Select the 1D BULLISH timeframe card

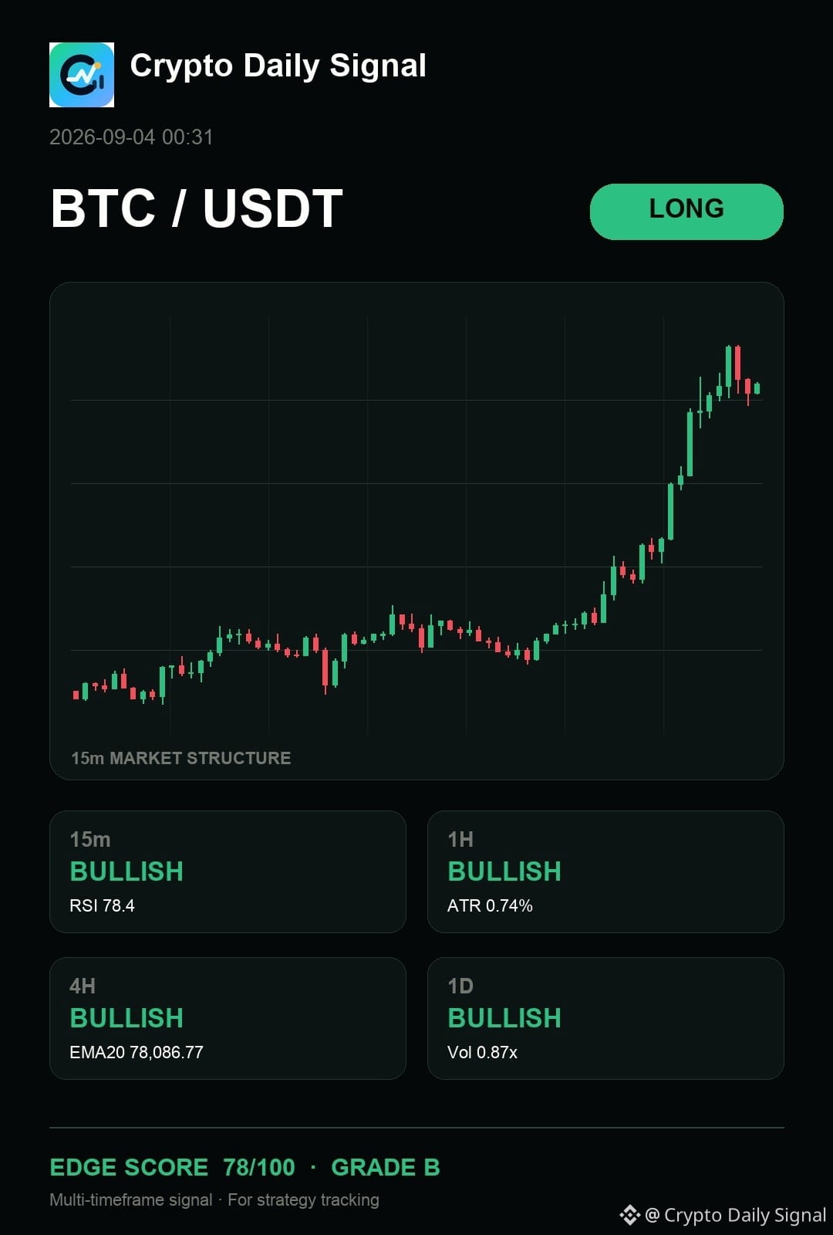click(605, 1018)
